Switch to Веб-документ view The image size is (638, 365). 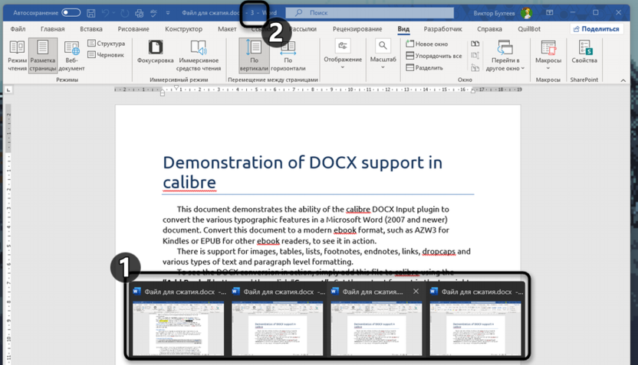[71, 56]
